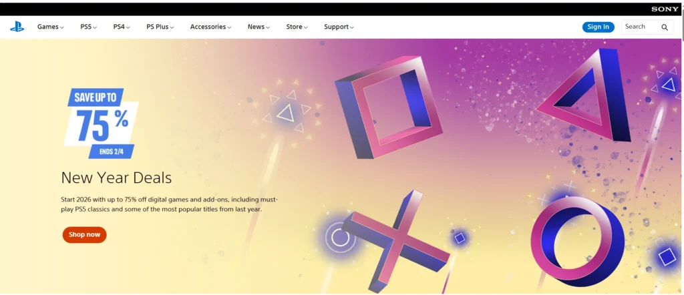684x295 pixels.
Task: Click the PlayStation logo icon
Action: click(17, 27)
